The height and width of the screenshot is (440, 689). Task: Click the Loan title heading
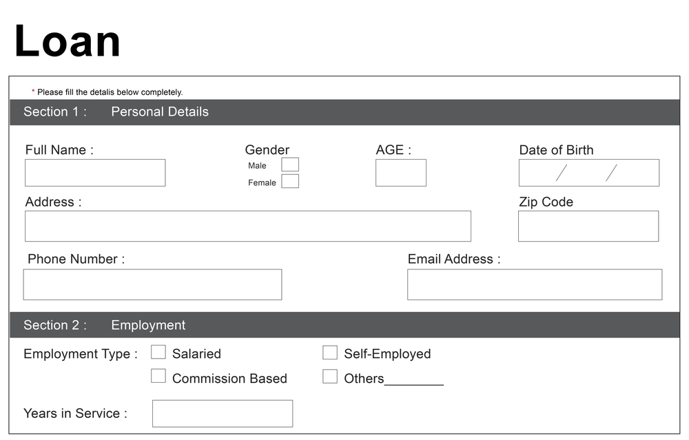click(68, 41)
